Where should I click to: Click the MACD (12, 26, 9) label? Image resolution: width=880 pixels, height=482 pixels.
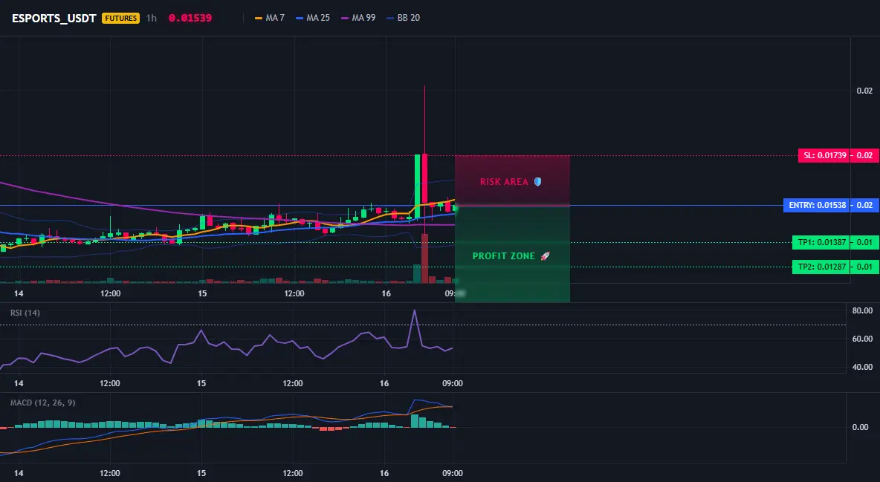[42, 403]
